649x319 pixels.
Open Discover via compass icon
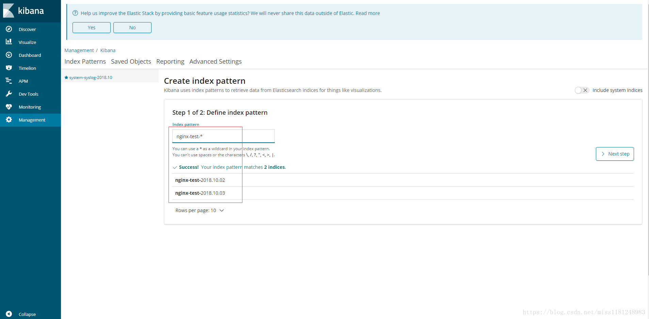pyautogui.click(x=9, y=29)
